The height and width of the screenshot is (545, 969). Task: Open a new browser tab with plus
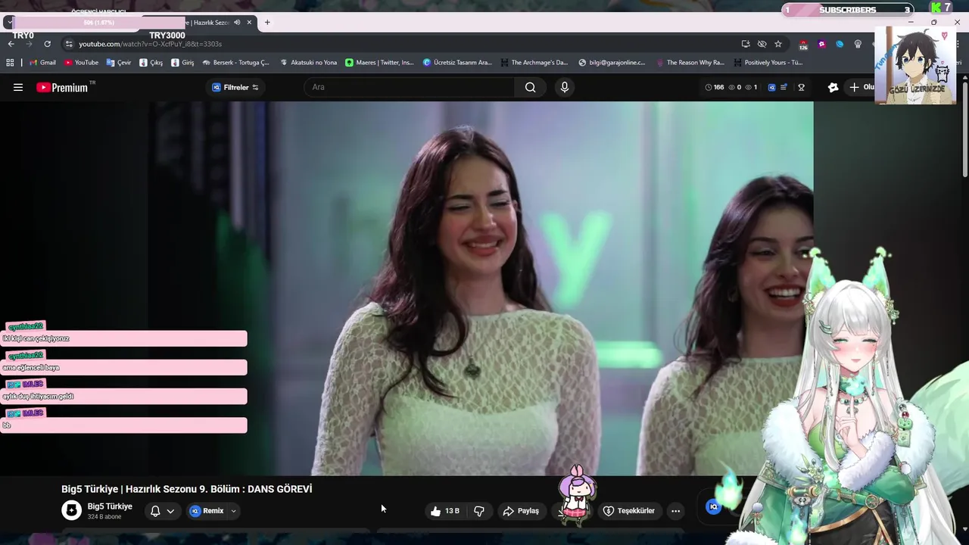click(x=267, y=22)
